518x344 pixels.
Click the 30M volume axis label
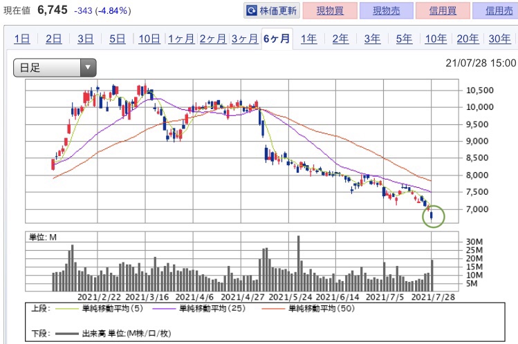tap(474, 242)
